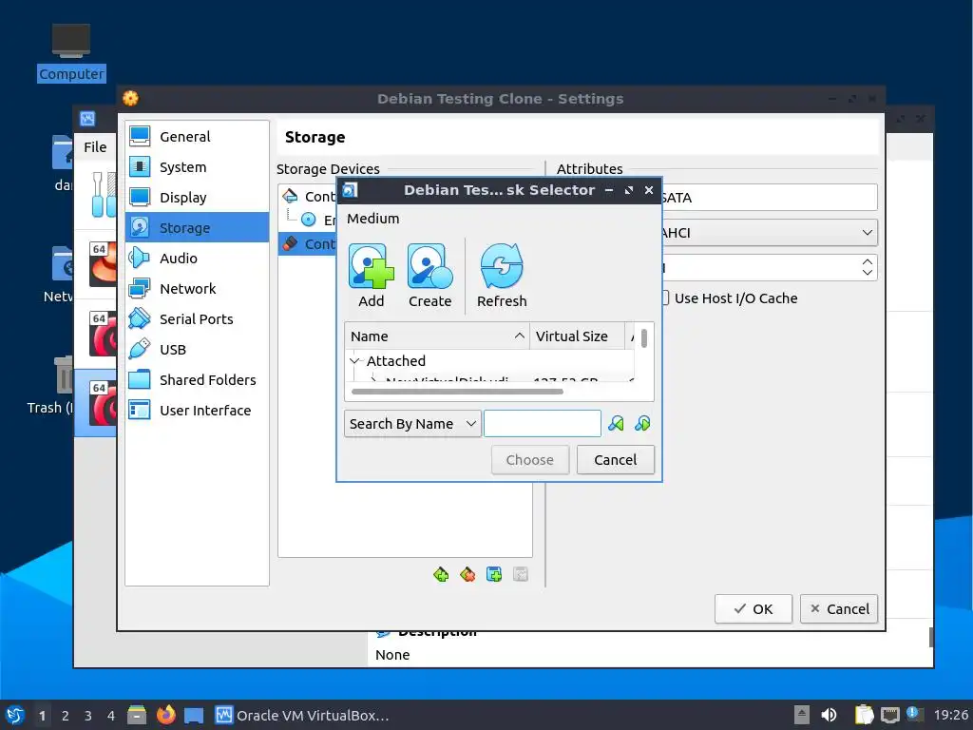Click the disabled Choose button
The width and height of the screenshot is (973, 730).
coord(530,460)
